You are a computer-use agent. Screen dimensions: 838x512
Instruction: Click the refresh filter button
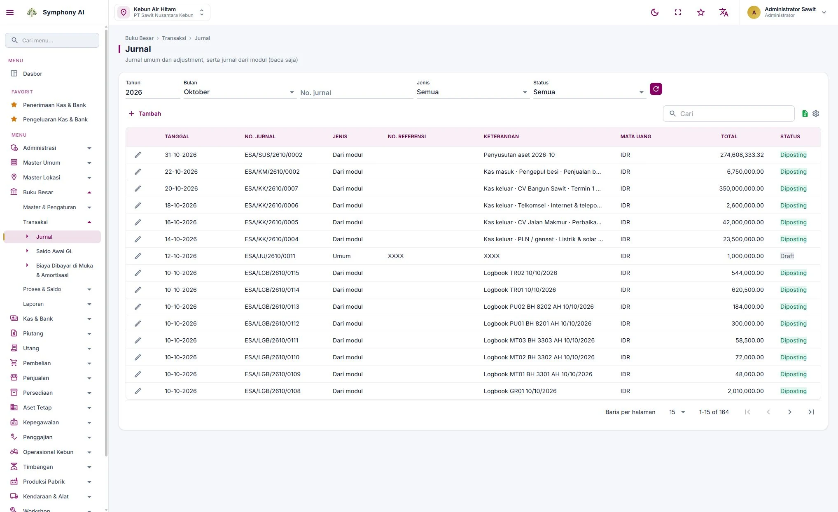(x=656, y=89)
